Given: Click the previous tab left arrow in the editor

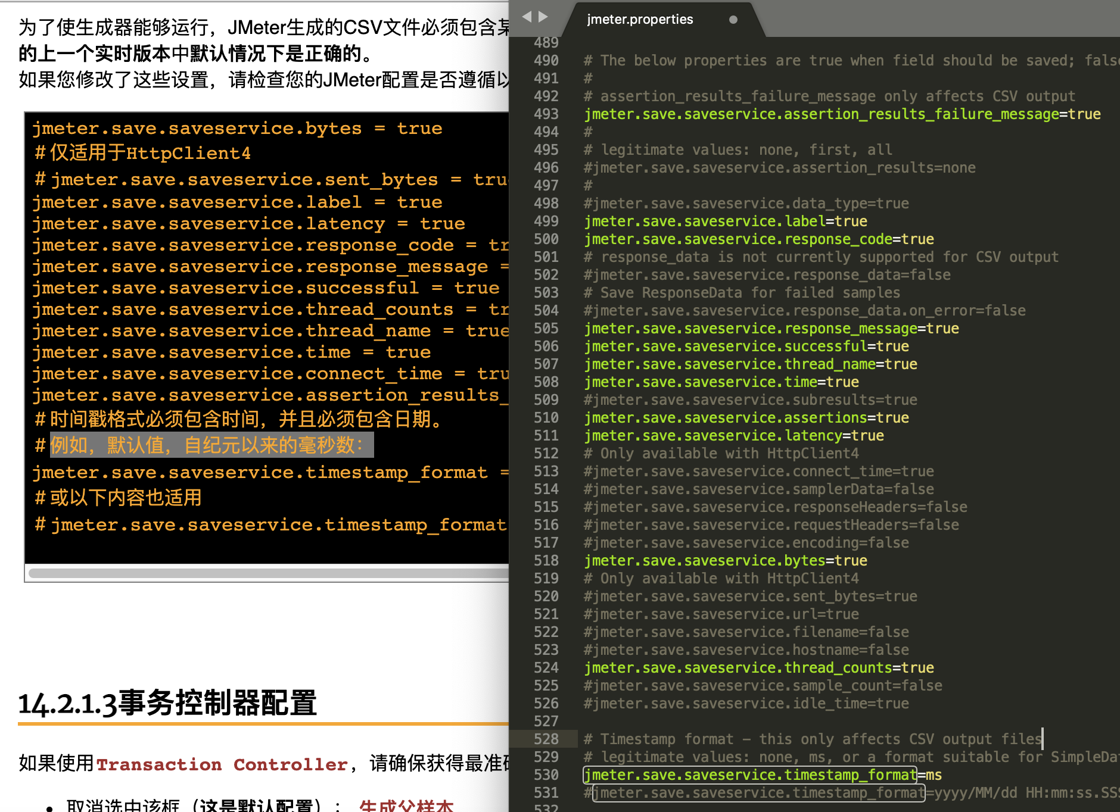Looking at the screenshot, I should 527,17.
